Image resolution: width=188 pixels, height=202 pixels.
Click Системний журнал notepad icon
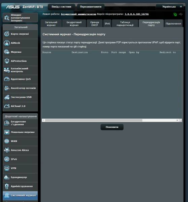pyautogui.click(x=7, y=195)
